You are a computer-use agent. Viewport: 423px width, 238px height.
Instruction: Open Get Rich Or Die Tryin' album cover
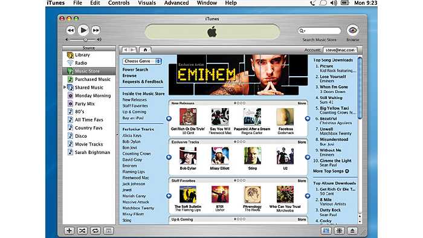click(x=188, y=117)
